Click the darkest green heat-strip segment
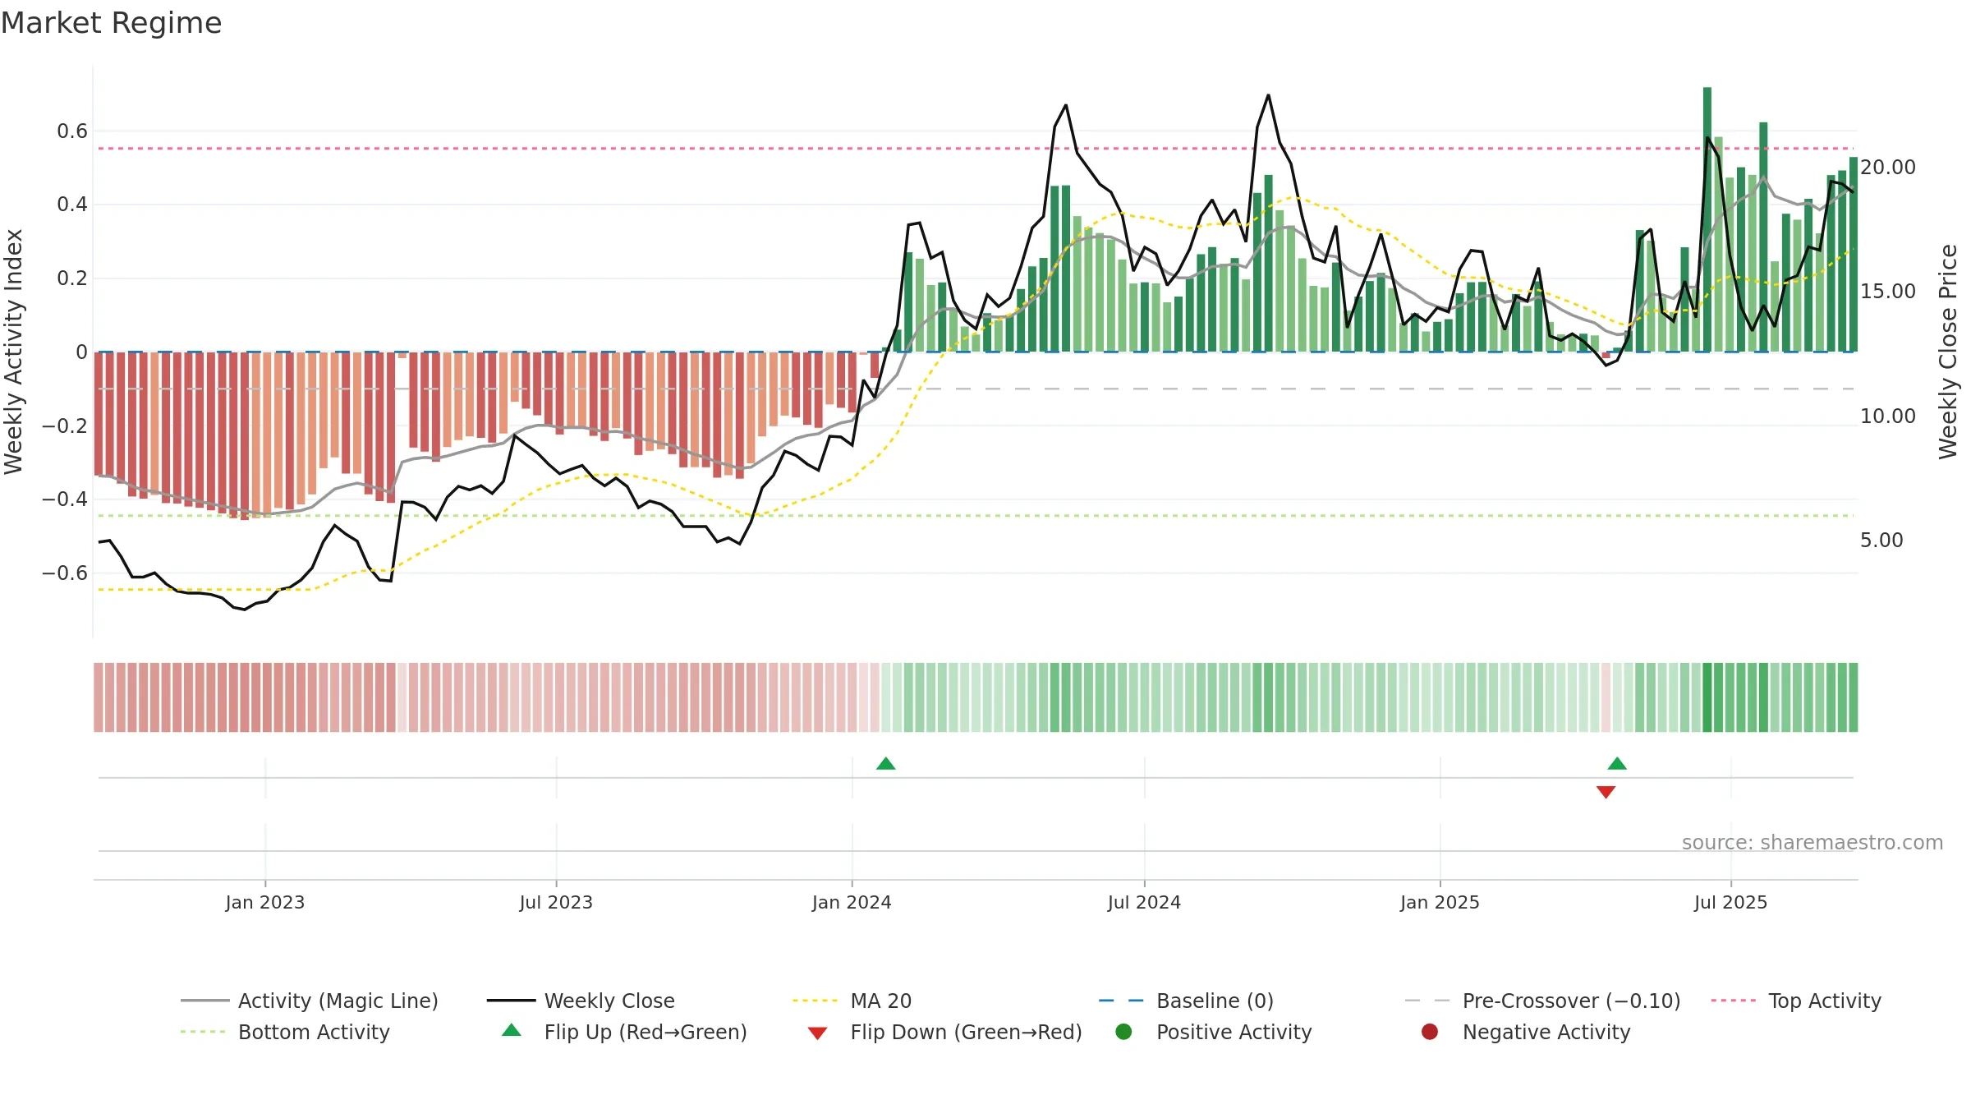 point(1707,697)
